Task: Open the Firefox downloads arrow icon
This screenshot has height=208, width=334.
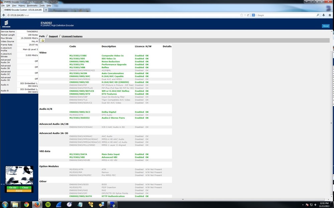Action: coord(323,15)
